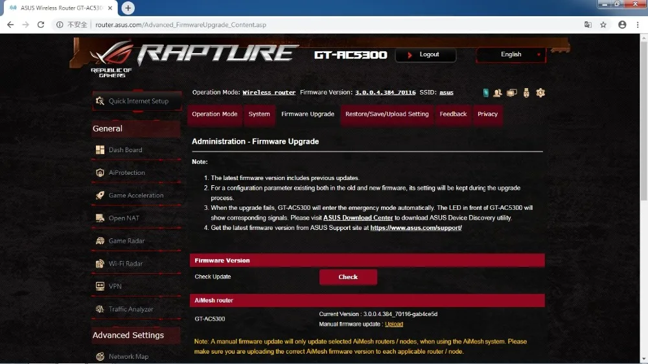This screenshot has width=648, height=364.
Task: Open Wi-Fi Radar in sidebar
Action: pos(136,264)
